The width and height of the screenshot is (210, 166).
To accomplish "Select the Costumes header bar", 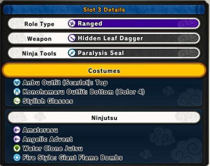I will pos(104,70).
